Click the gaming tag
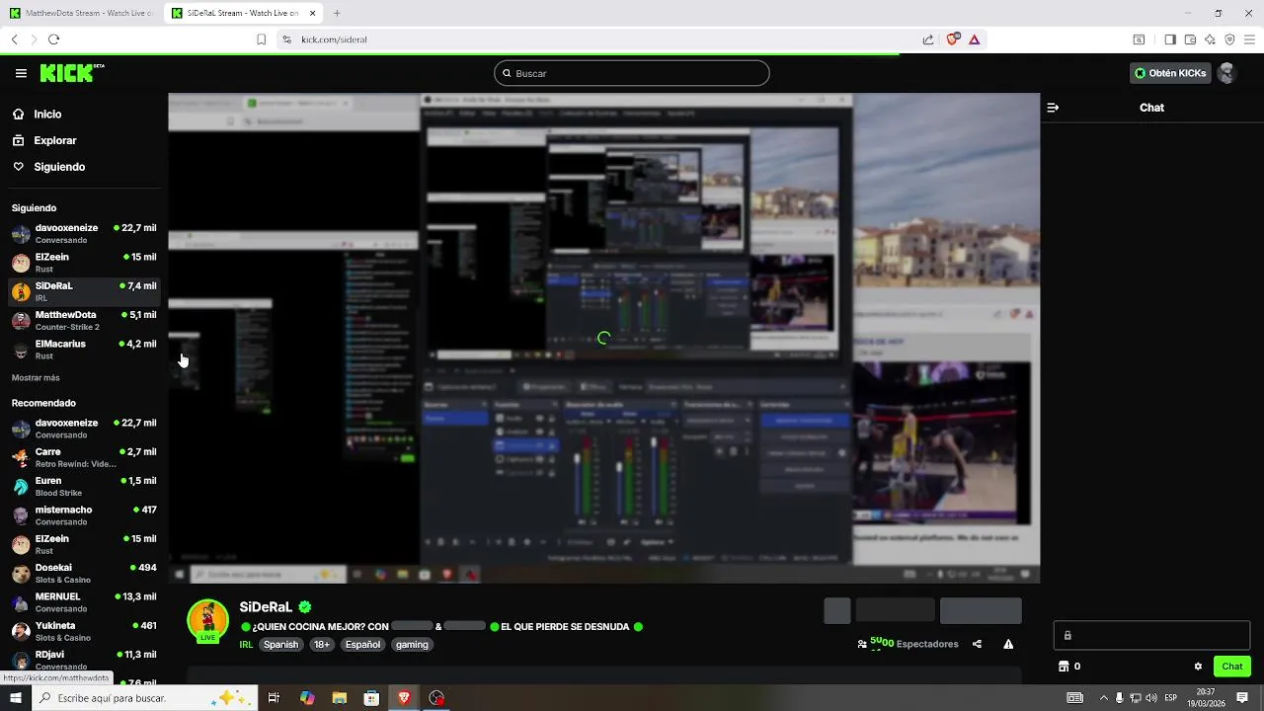 tap(412, 645)
